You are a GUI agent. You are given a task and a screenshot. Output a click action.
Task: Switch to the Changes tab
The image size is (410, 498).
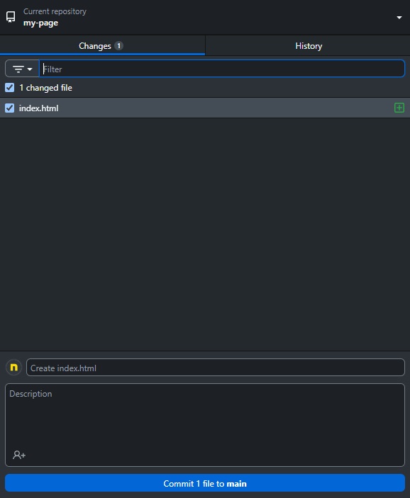102,45
